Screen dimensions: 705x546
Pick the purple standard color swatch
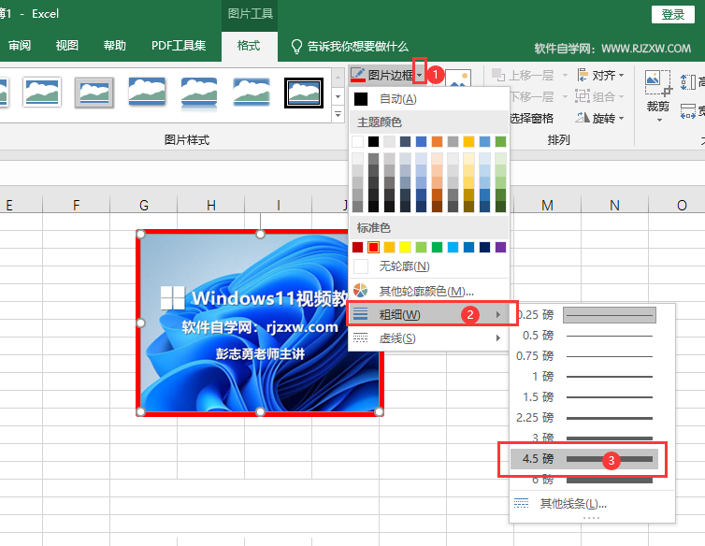click(x=500, y=247)
